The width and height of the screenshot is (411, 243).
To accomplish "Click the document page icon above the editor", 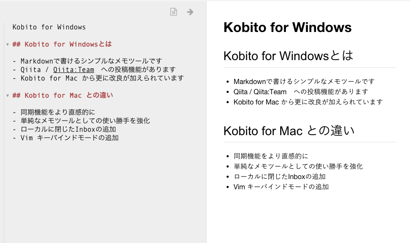I will coord(173,12).
